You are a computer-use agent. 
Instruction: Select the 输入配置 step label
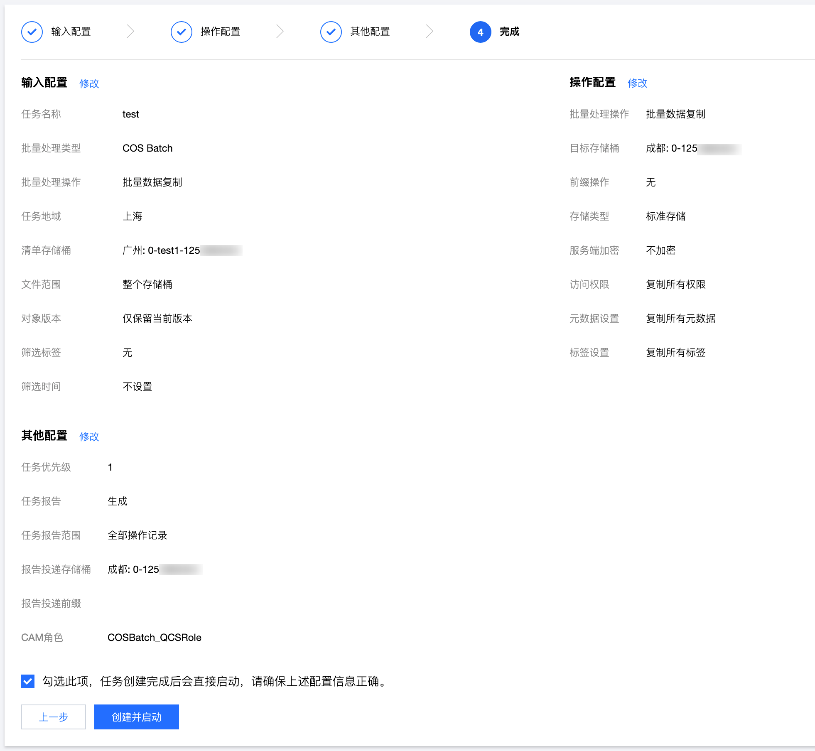(71, 32)
